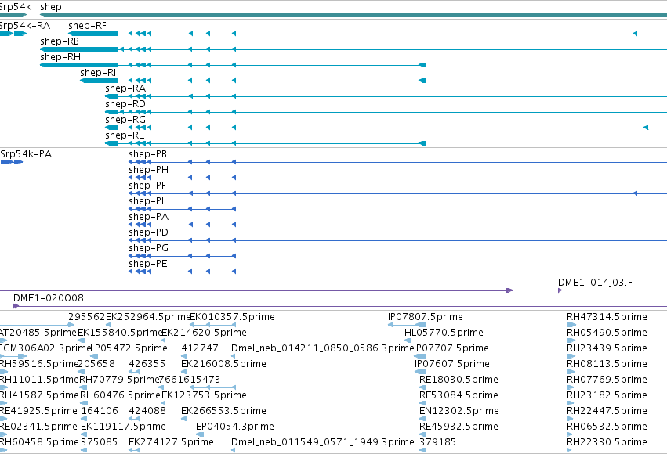Click the EN12302.5prime EST label
667x454 pixels.
459,411
